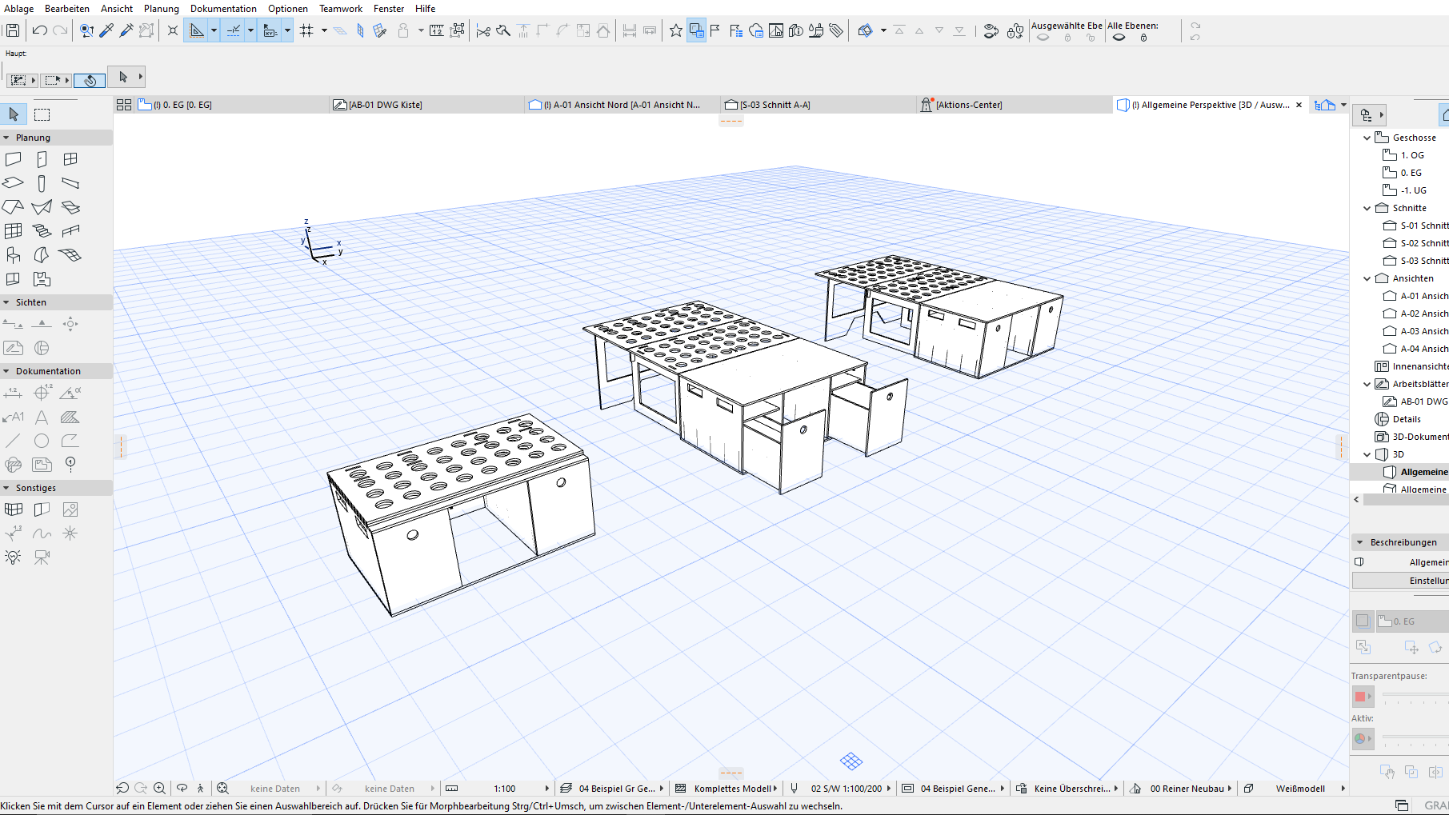Select the Lamp tool in Sonstiges
1449x815 pixels.
click(x=14, y=557)
